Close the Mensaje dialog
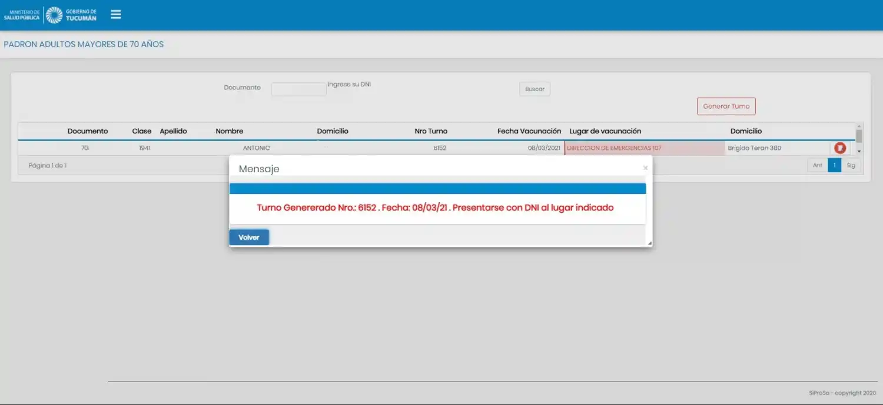This screenshot has height=405, width=883. [x=645, y=168]
